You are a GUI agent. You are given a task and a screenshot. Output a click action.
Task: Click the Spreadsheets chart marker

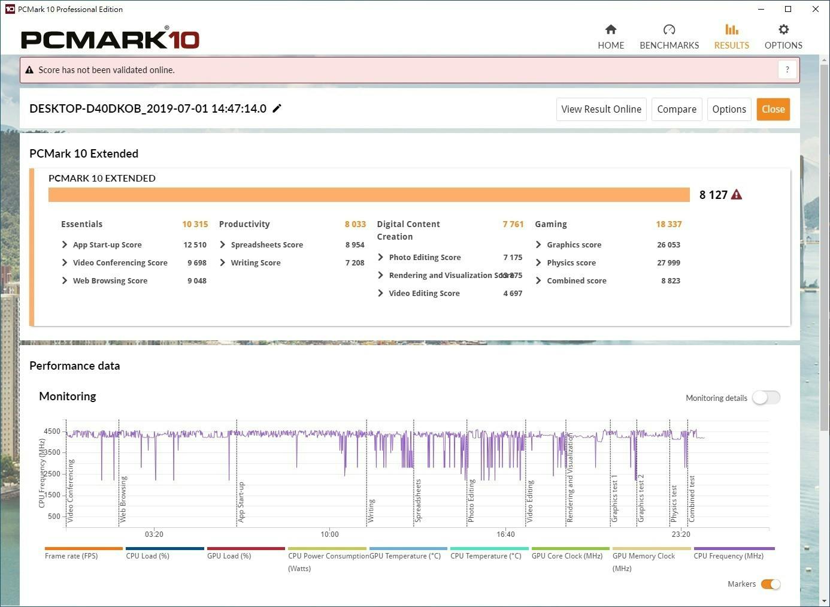point(418,501)
